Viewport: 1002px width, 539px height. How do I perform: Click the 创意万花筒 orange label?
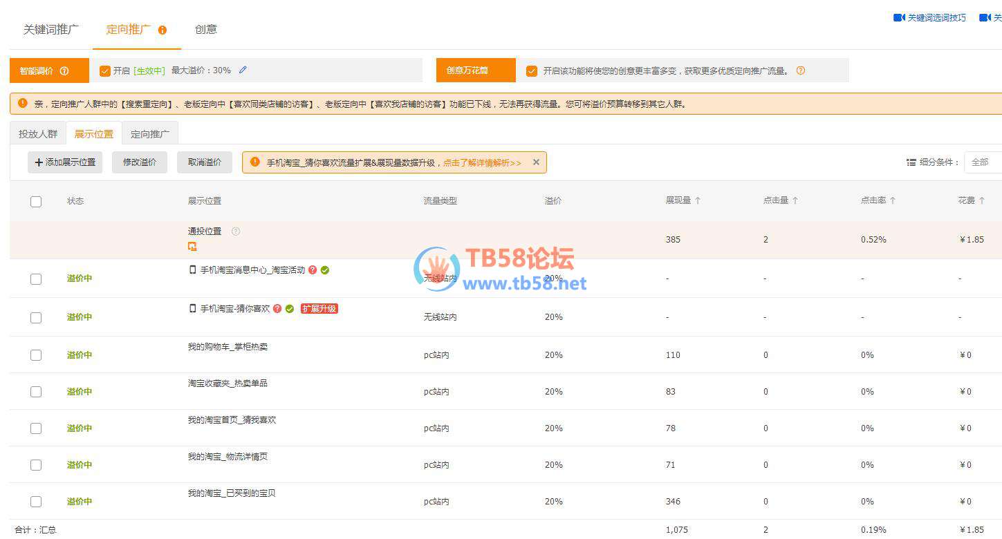(x=476, y=70)
